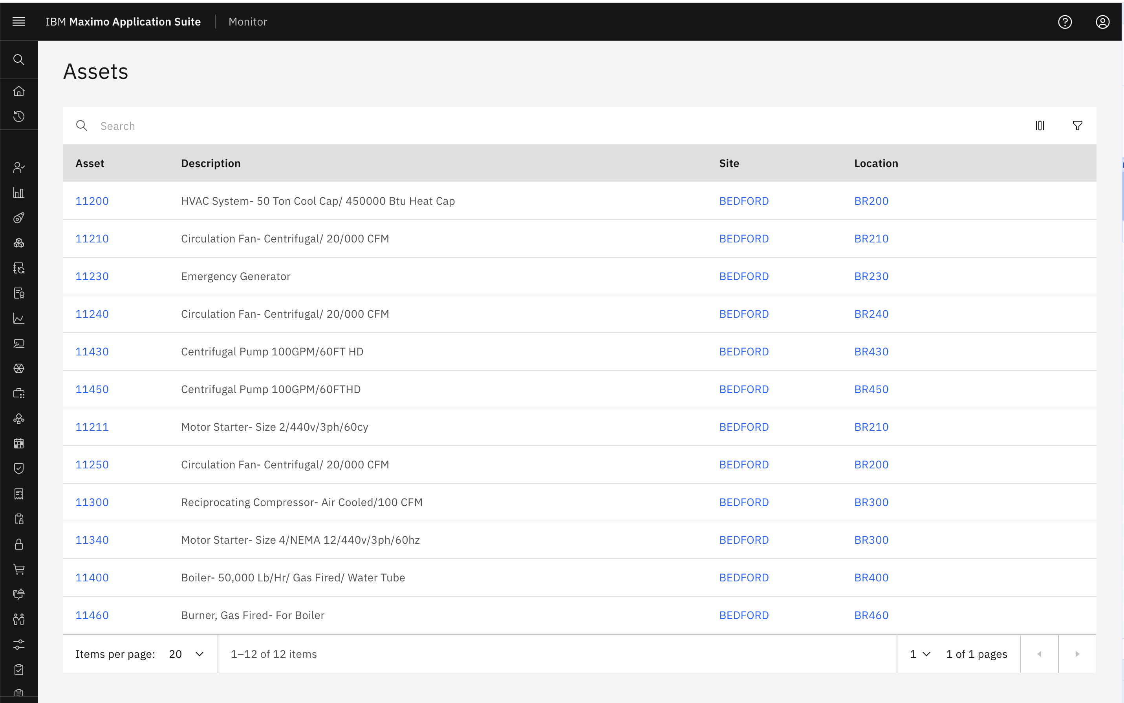Click the previous page arrow
This screenshot has width=1124, height=703.
click(1039, 654)
